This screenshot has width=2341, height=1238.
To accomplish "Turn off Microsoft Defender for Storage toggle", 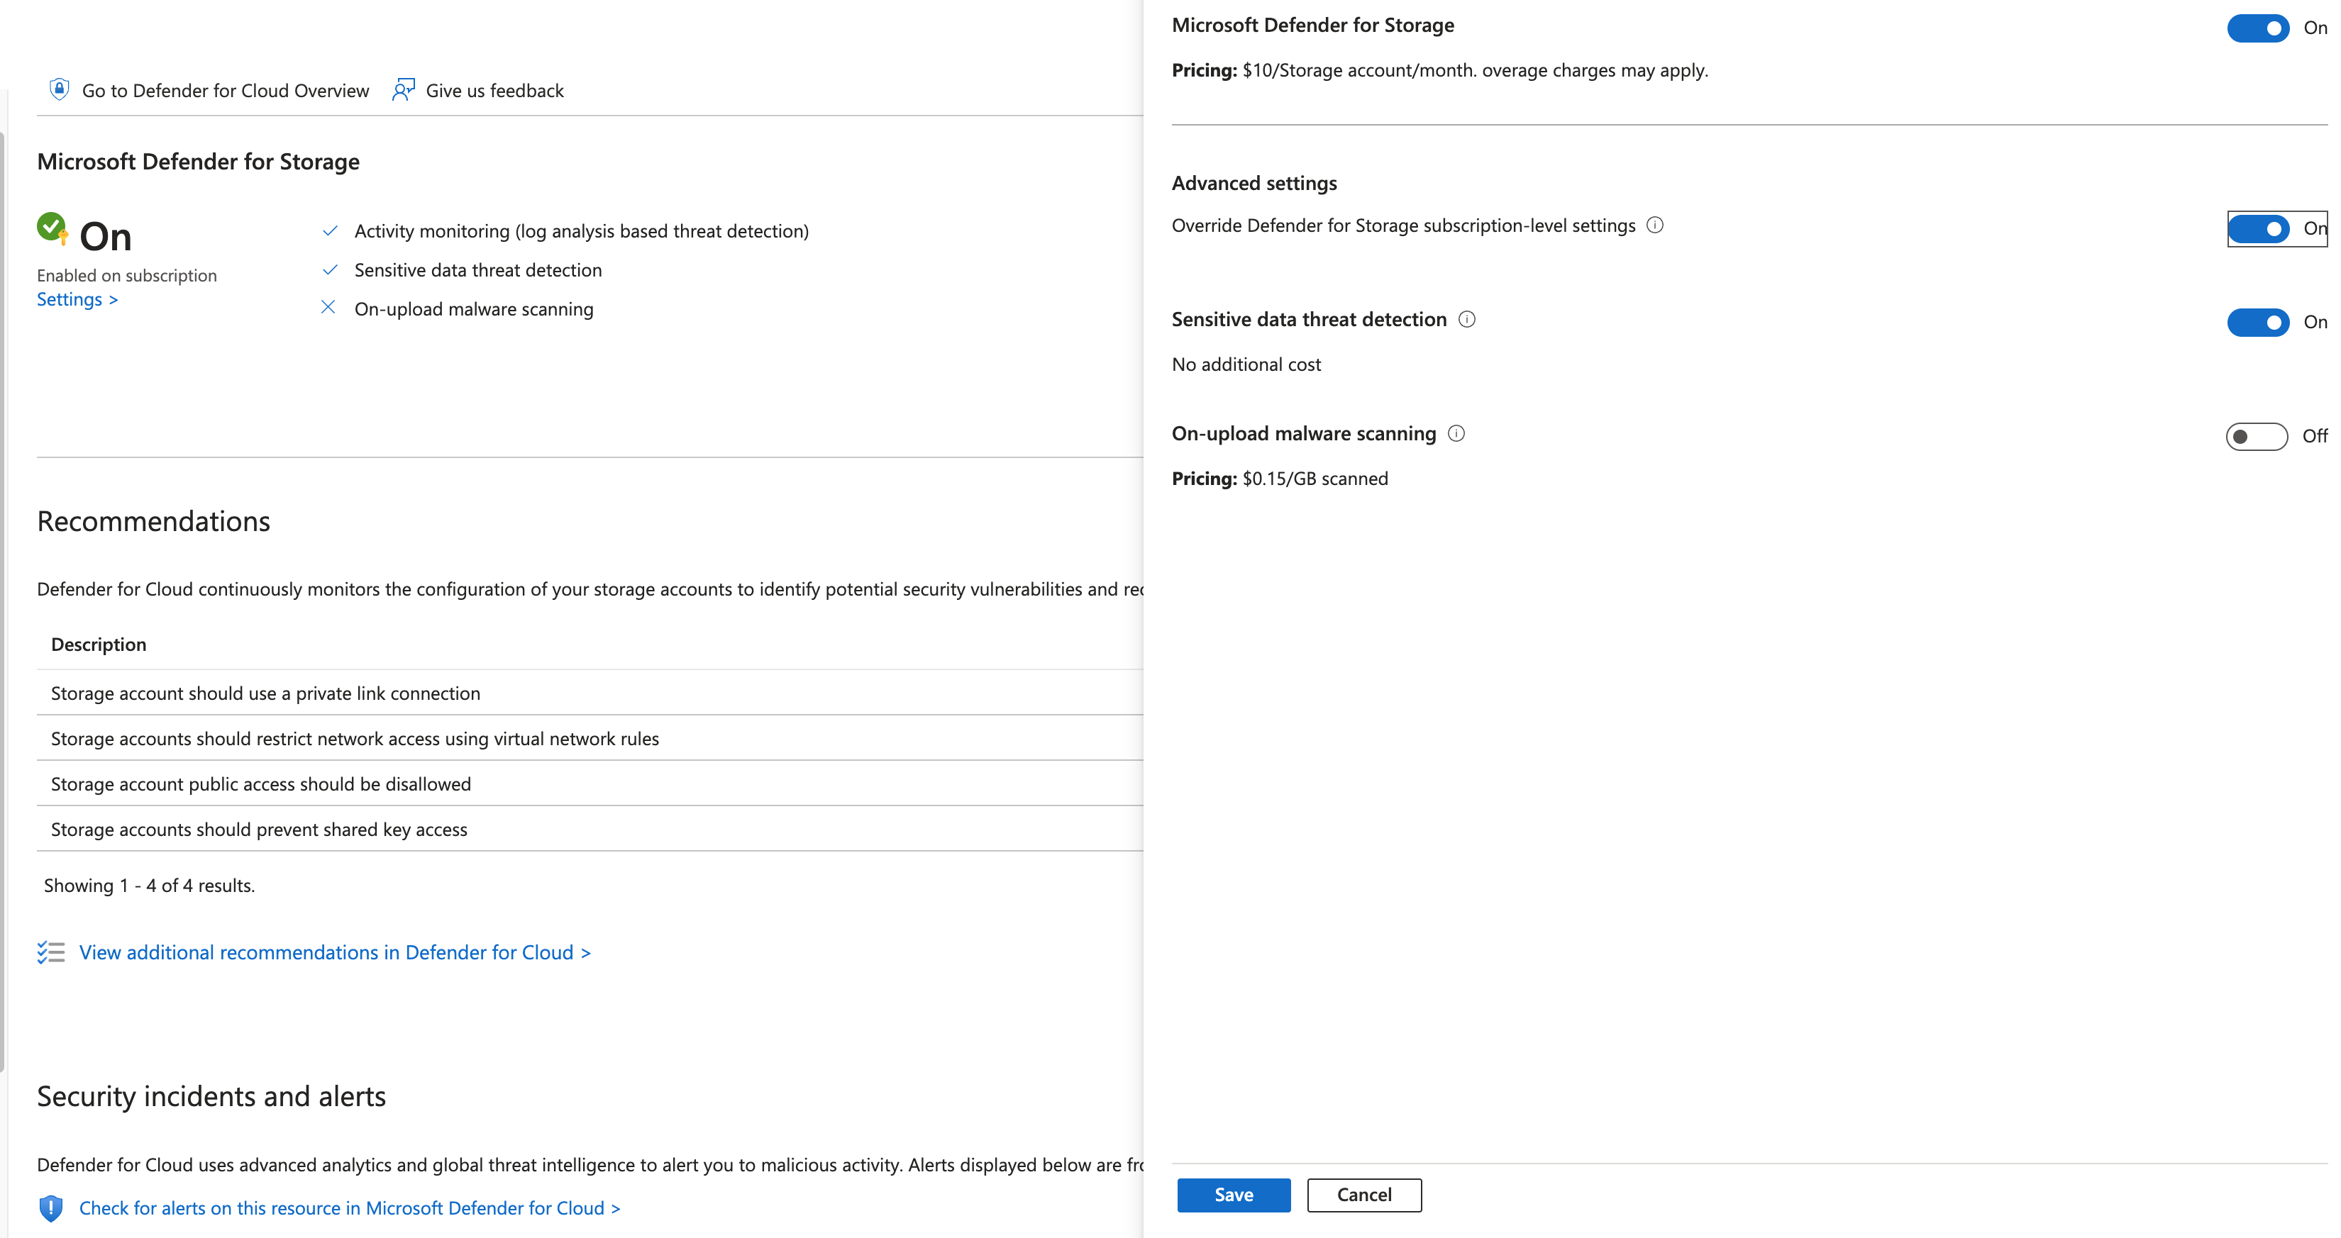I will point(2257,28).
